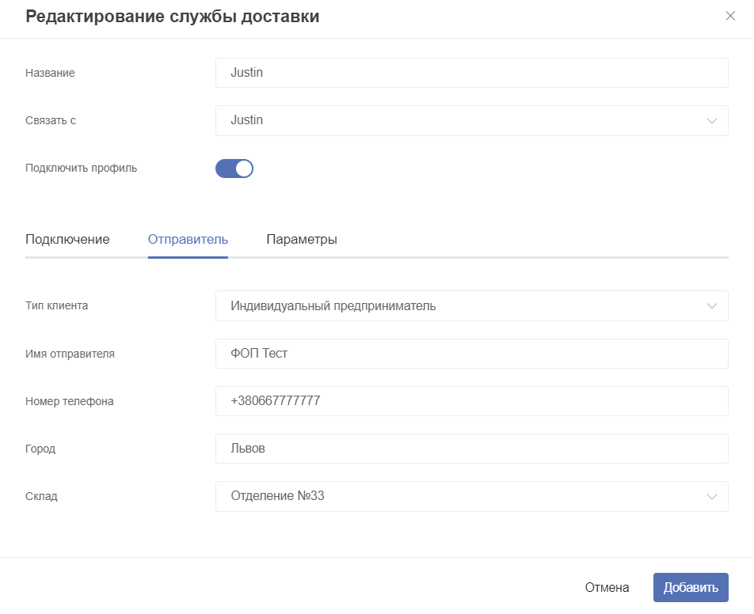Focus the Название input field
The width and height of the screenshot is (754, 614).
(472, 73)
